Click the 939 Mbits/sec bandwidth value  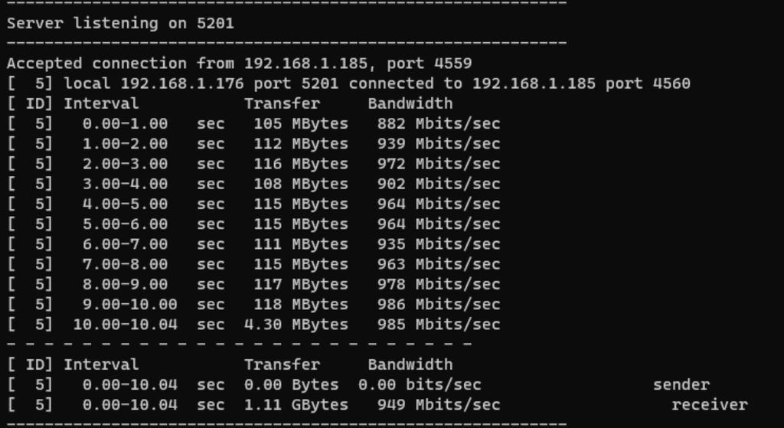pos(438,143)
